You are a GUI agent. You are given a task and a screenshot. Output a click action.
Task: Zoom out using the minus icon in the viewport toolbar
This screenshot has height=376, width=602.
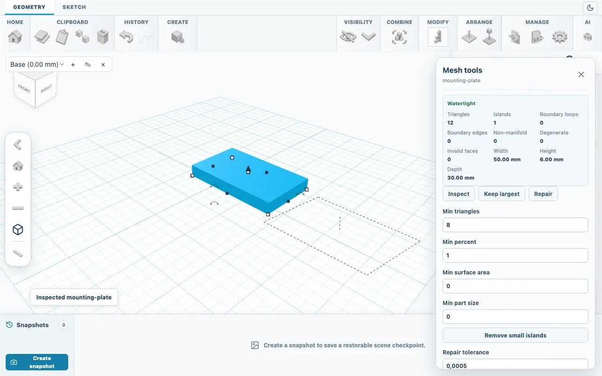pyautogui.click(x=18, y=208)
